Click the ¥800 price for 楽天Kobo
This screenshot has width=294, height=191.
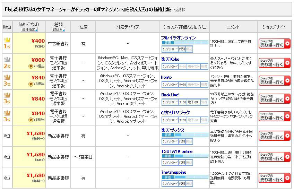click(38, 60)
